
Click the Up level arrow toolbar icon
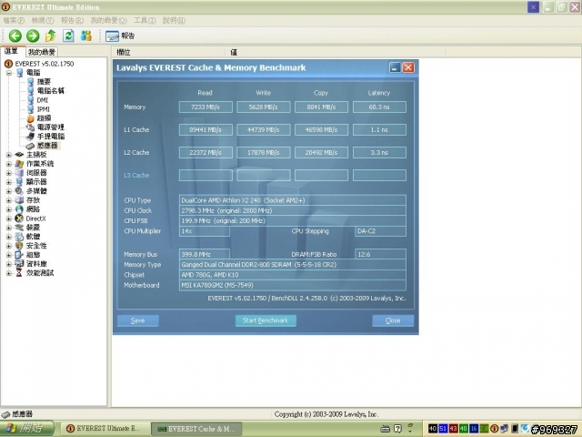pos(51,36)
